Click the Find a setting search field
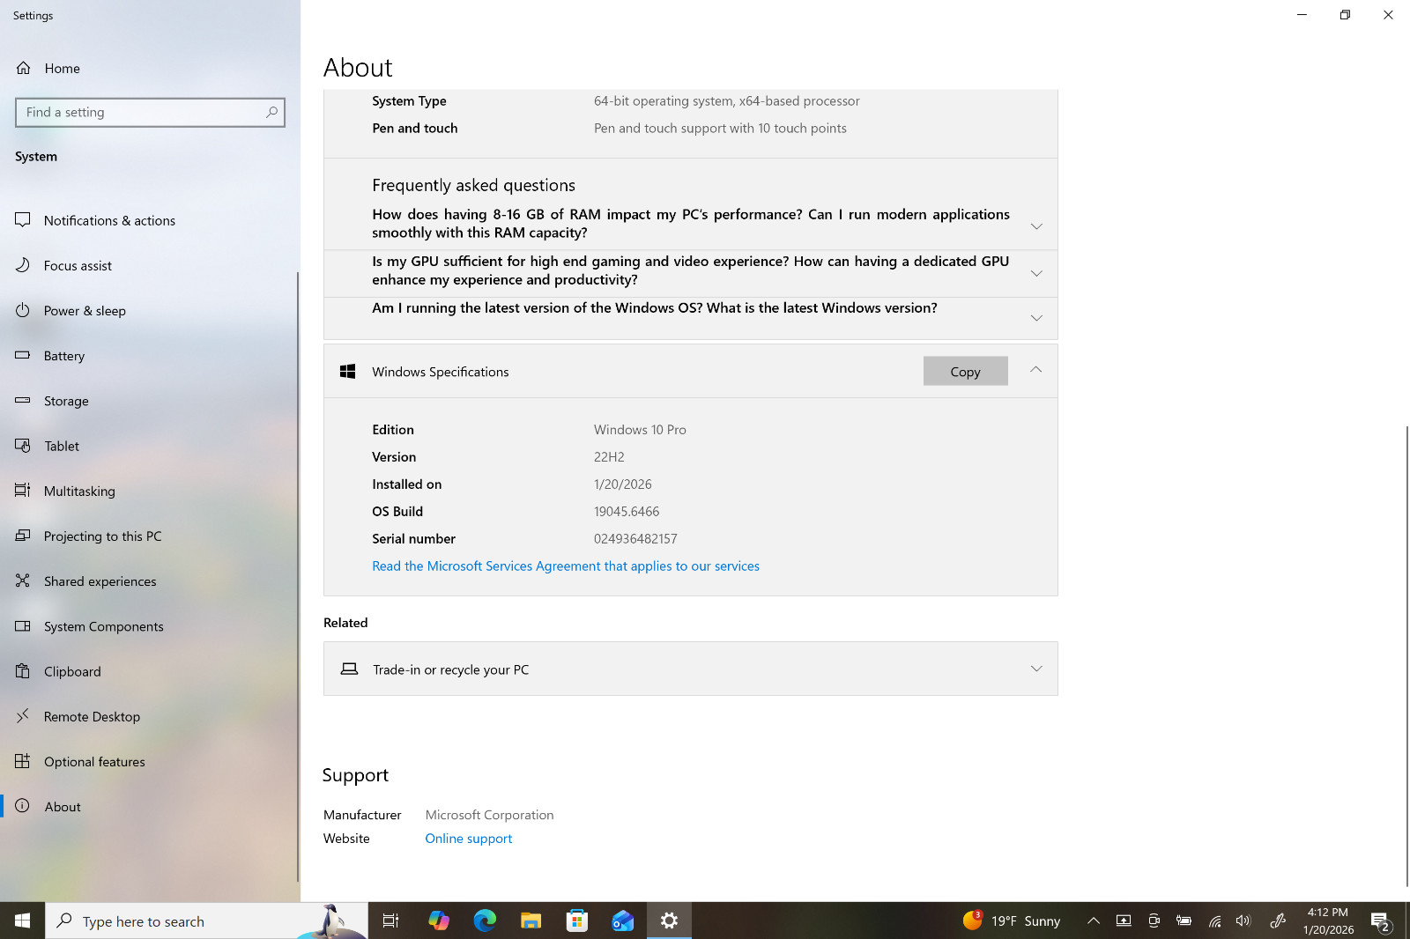 pos(150,112)
